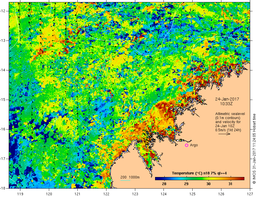Click the latitude -17 axis label
Screen dimensions: 256x197
[x=3, y=159]
